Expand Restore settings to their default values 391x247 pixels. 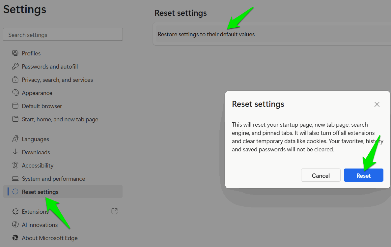point(206,34)
